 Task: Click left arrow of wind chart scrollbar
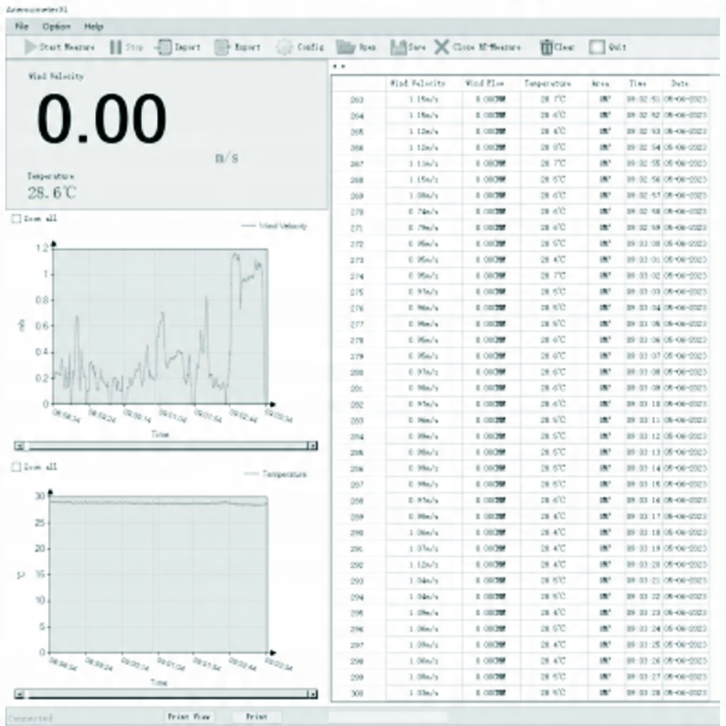click(20, 446)
